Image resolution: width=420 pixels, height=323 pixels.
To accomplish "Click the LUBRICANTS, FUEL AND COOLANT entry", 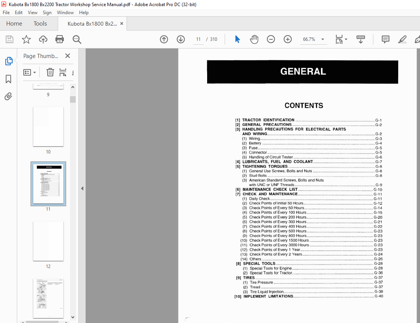I will pyautogui.click(x=308, y=161).
